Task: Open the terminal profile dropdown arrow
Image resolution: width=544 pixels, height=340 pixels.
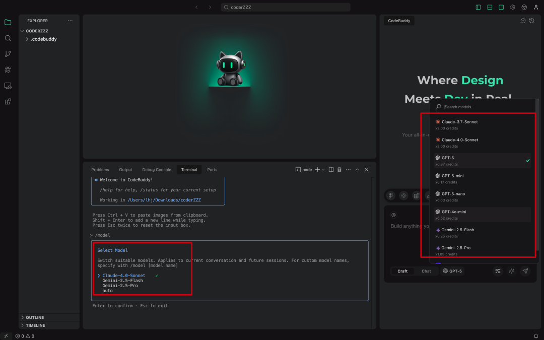Action: [323, 169]
